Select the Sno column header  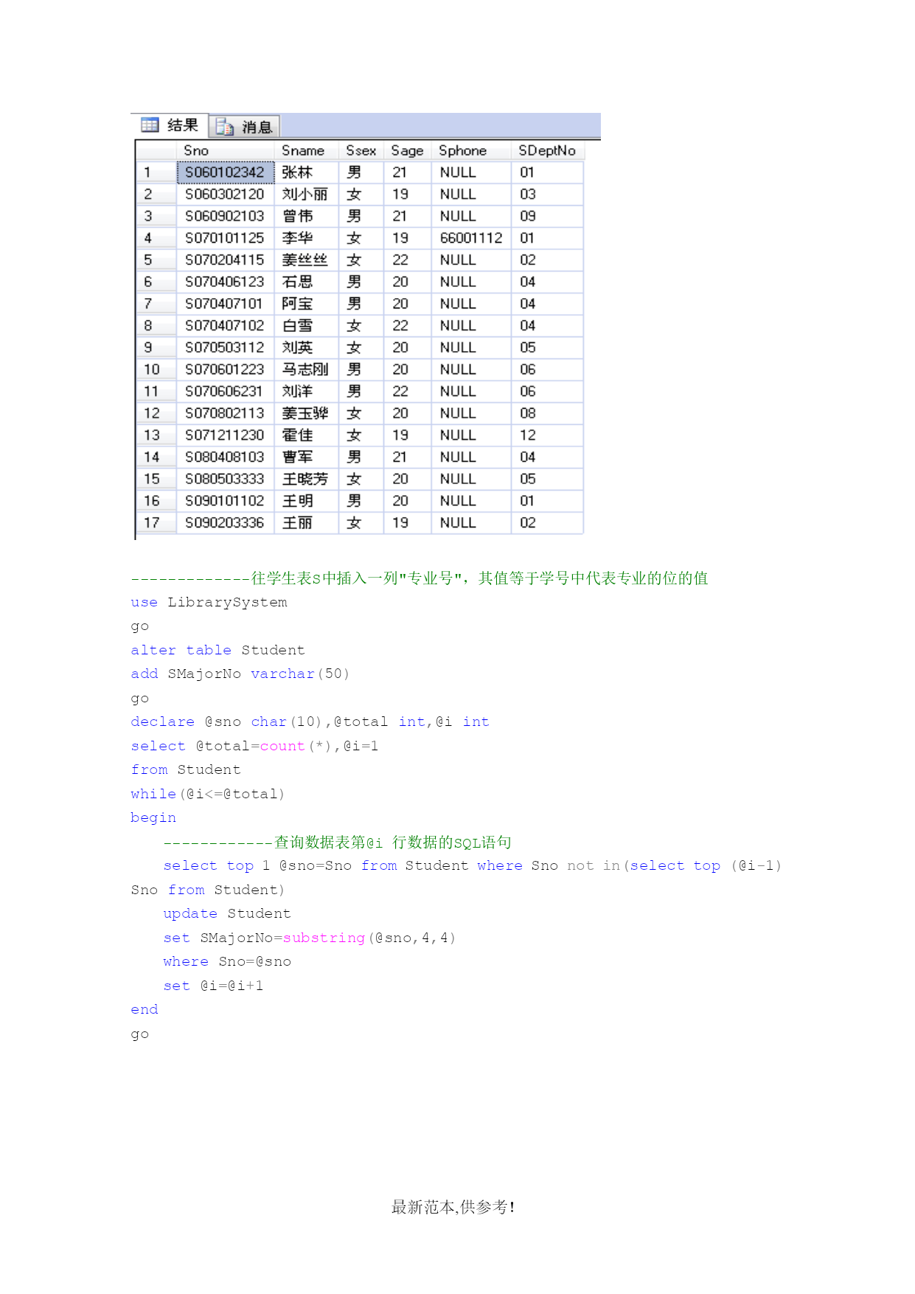[x=226, y=150]
